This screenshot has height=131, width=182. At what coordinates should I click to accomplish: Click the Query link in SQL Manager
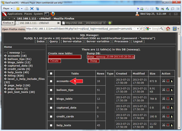tap(54, 42)
